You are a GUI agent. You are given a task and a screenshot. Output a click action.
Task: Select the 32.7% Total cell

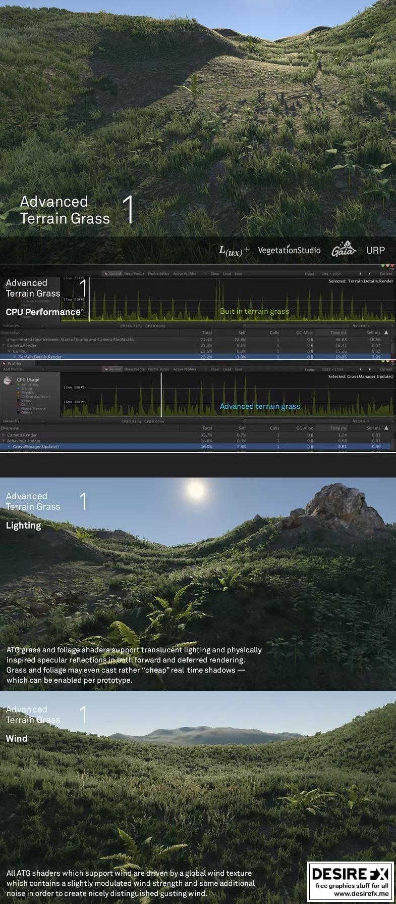(206, 435)
